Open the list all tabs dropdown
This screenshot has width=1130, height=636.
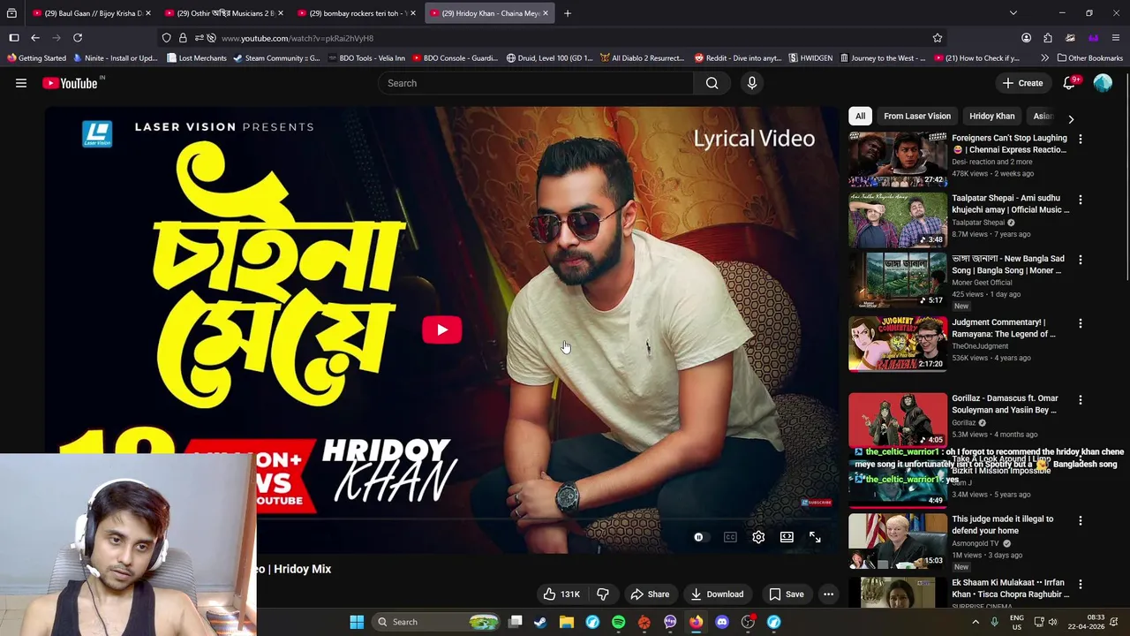click(x=1013, y=13)
